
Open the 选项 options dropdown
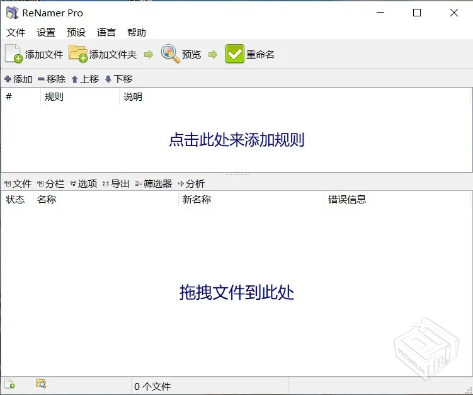click(84, 183)
